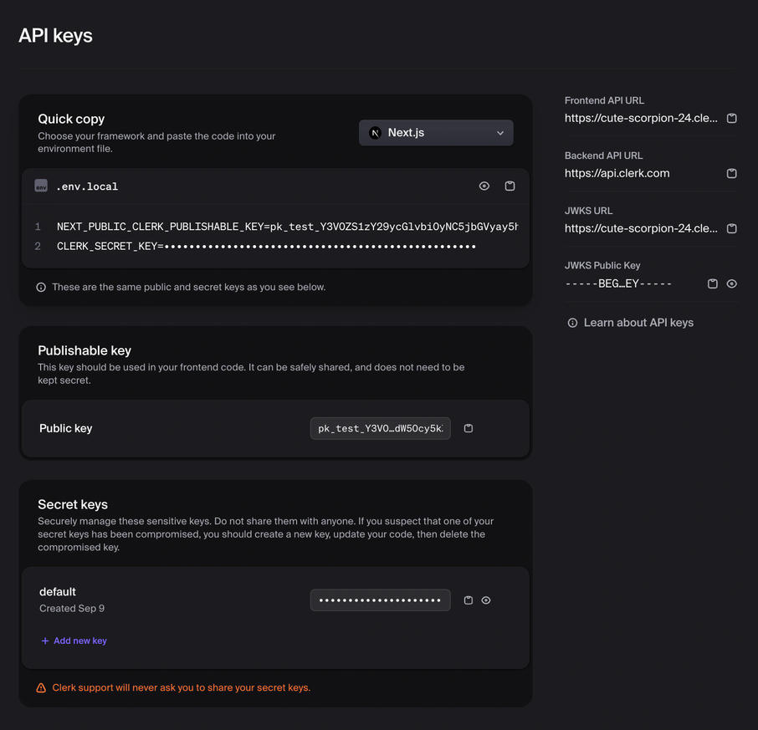Click the API keys page heading
The image size is (758, 730).
click(x=55, y=35)
